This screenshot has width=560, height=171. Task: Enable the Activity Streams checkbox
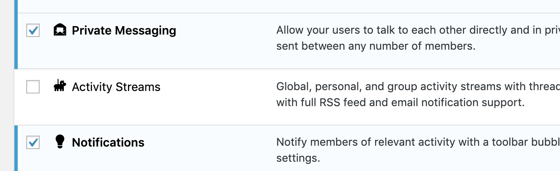coord(33,87)
